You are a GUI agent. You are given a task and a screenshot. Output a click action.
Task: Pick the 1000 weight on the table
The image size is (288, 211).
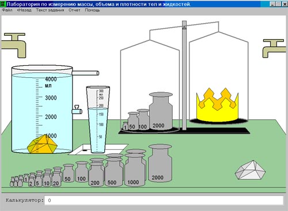point(135,169)
